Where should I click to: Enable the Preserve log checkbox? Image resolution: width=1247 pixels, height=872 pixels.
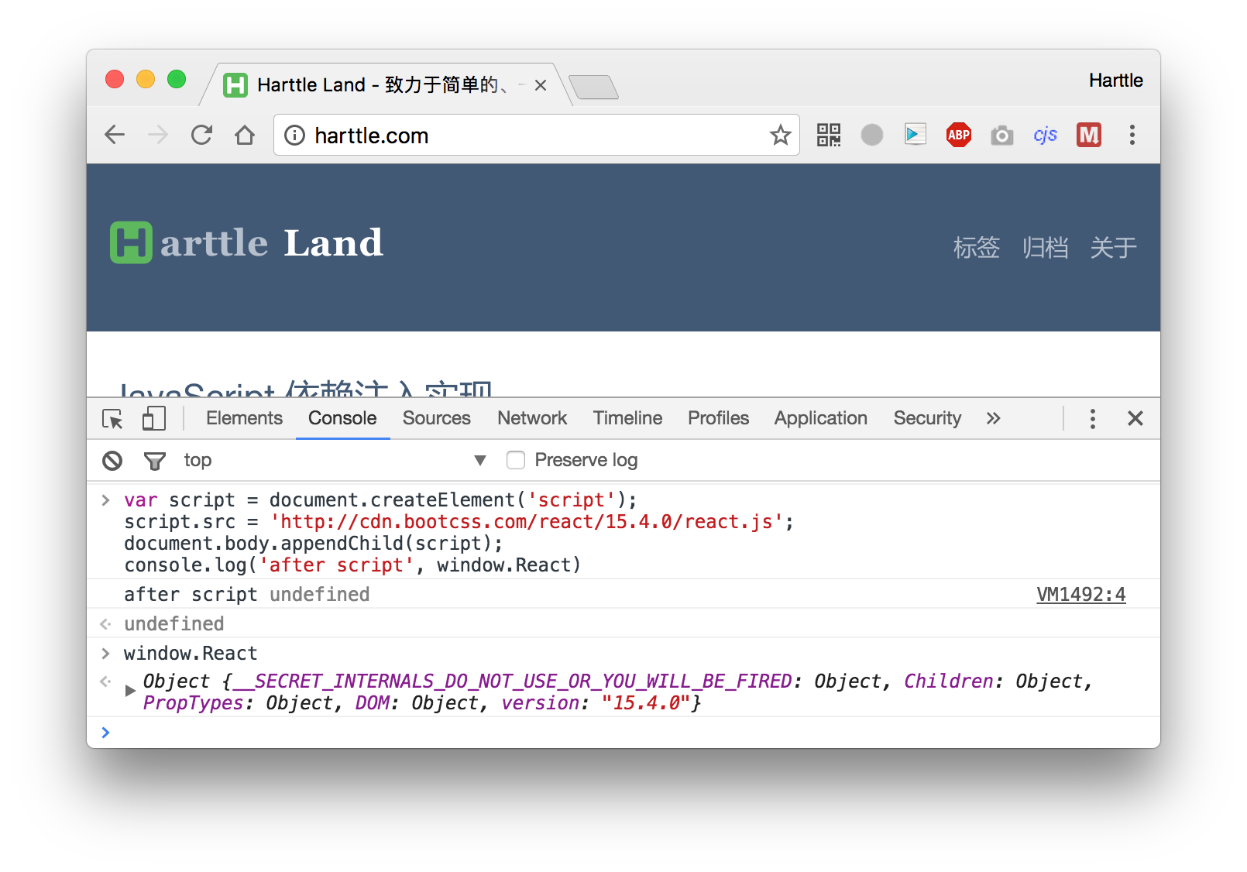tap(516, 460)
